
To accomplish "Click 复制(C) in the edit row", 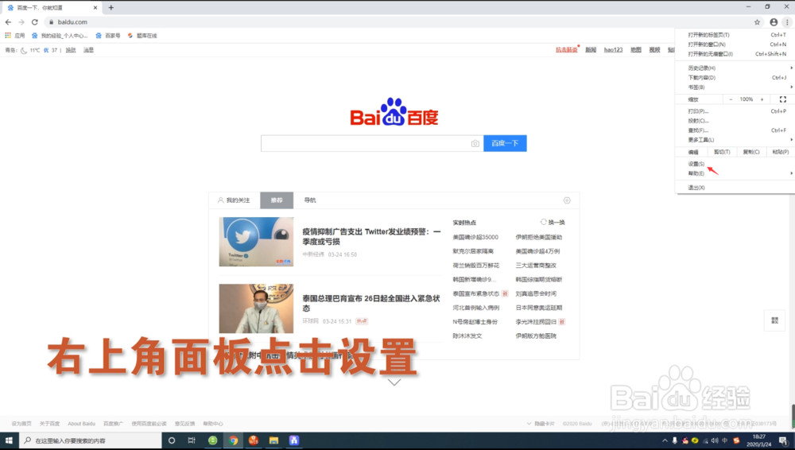I will [x=751, y=152].
